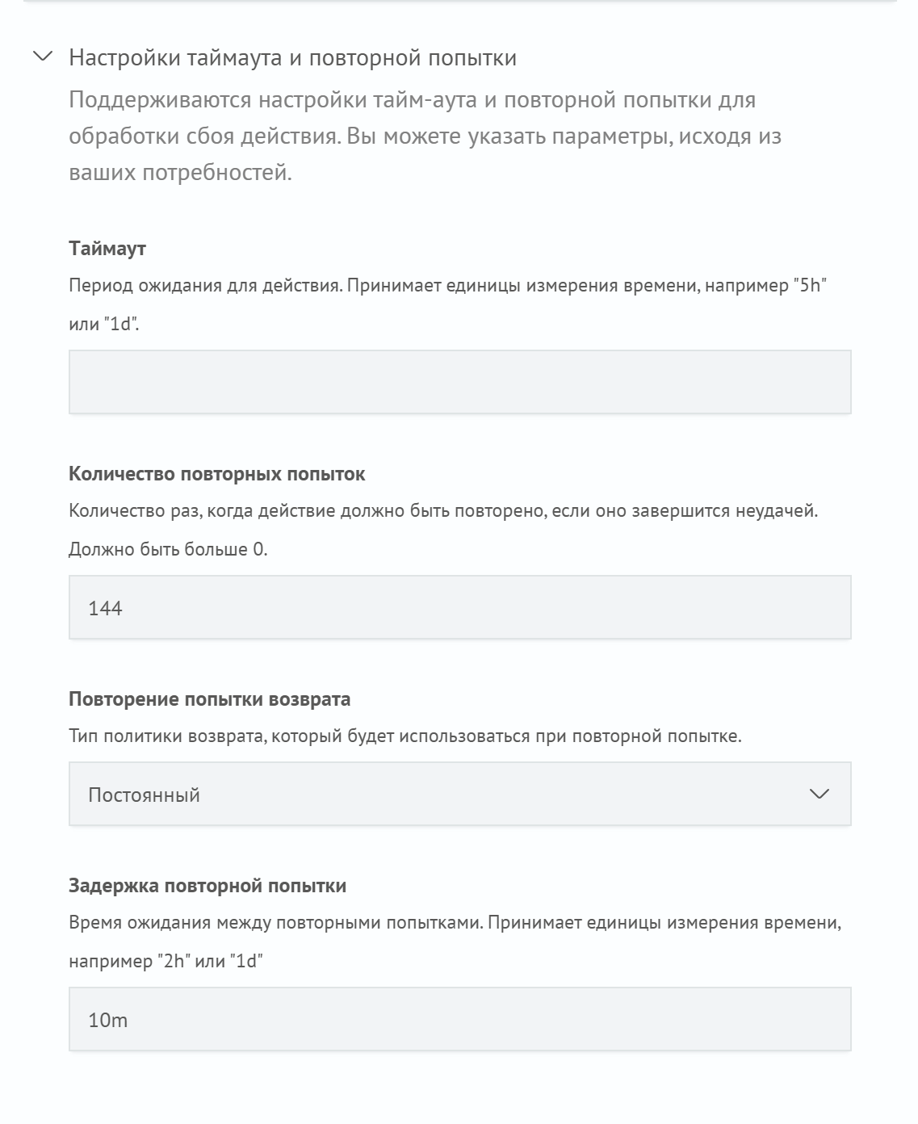Open the Постоянный retry policy dropdown

tap(460, 793)
